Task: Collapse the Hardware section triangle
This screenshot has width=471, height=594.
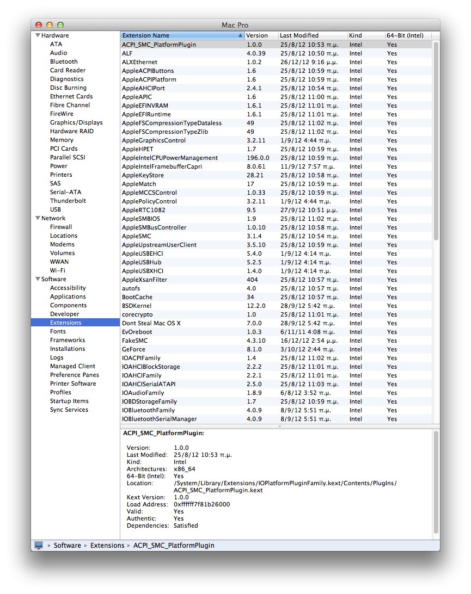Action: point(38,35)
